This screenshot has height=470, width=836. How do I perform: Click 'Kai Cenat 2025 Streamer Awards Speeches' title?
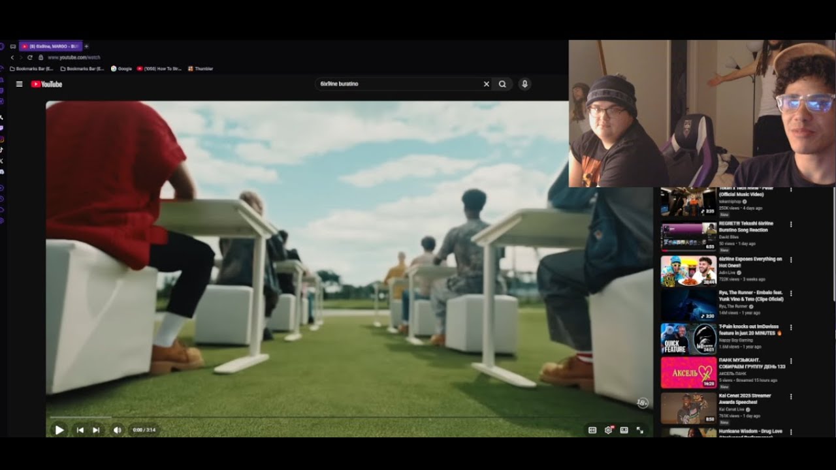(x=745, y=399)
